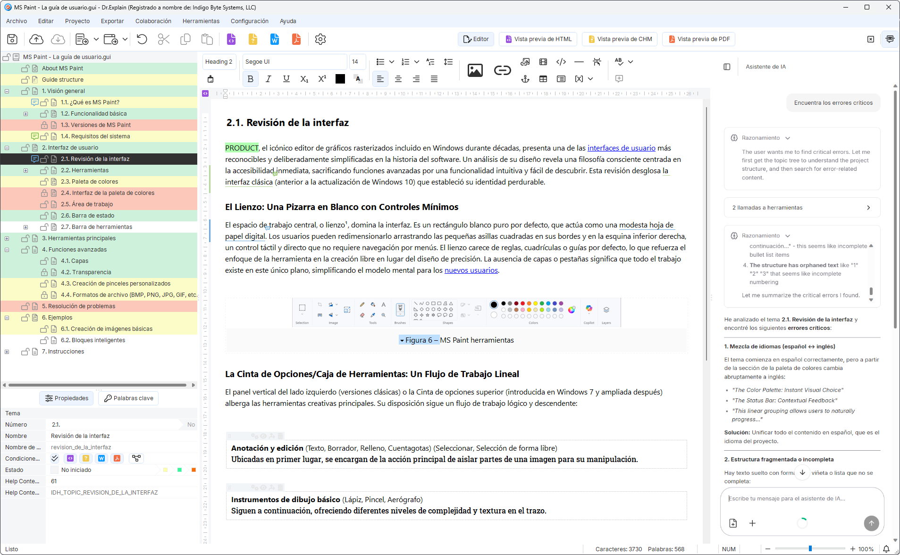Open the numbered list dropdown arrow

(x=417, y=62)
